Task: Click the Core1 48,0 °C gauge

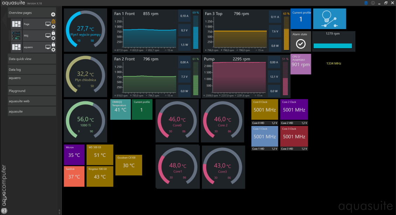Action: pos(178,167)
